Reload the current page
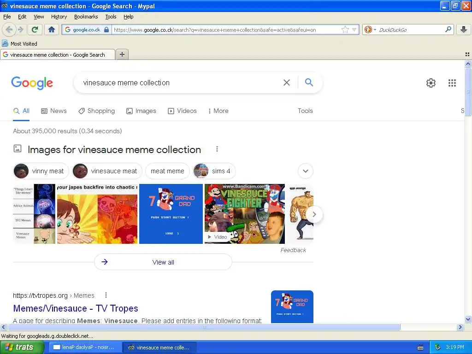This screenshot has width=472, height=354. [x=35, y=29]
